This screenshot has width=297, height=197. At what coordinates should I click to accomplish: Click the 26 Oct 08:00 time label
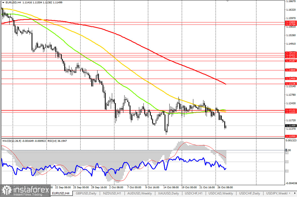(225, 187)
